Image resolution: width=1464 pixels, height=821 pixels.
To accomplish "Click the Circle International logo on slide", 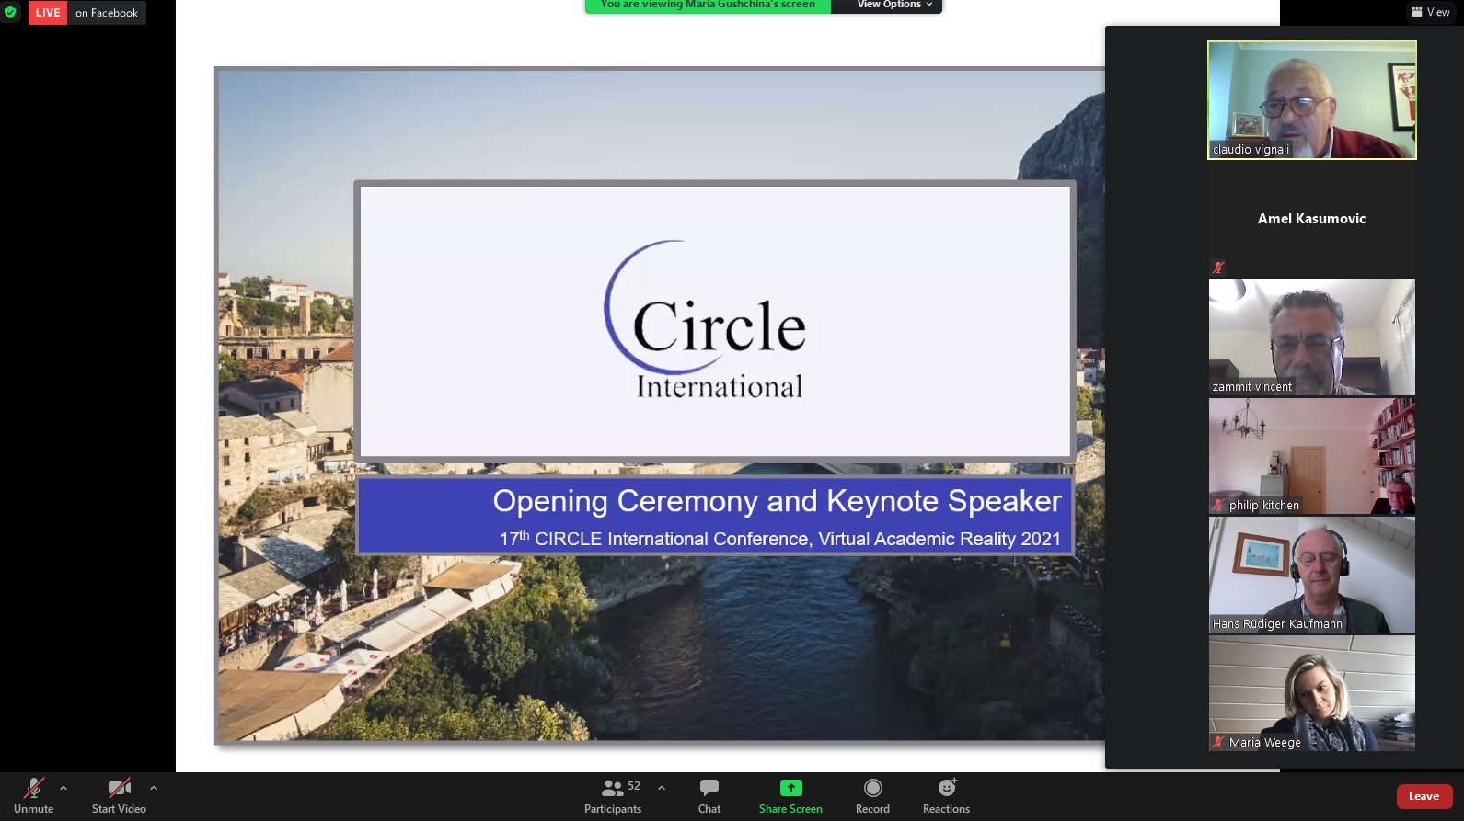I will (707, 320).
